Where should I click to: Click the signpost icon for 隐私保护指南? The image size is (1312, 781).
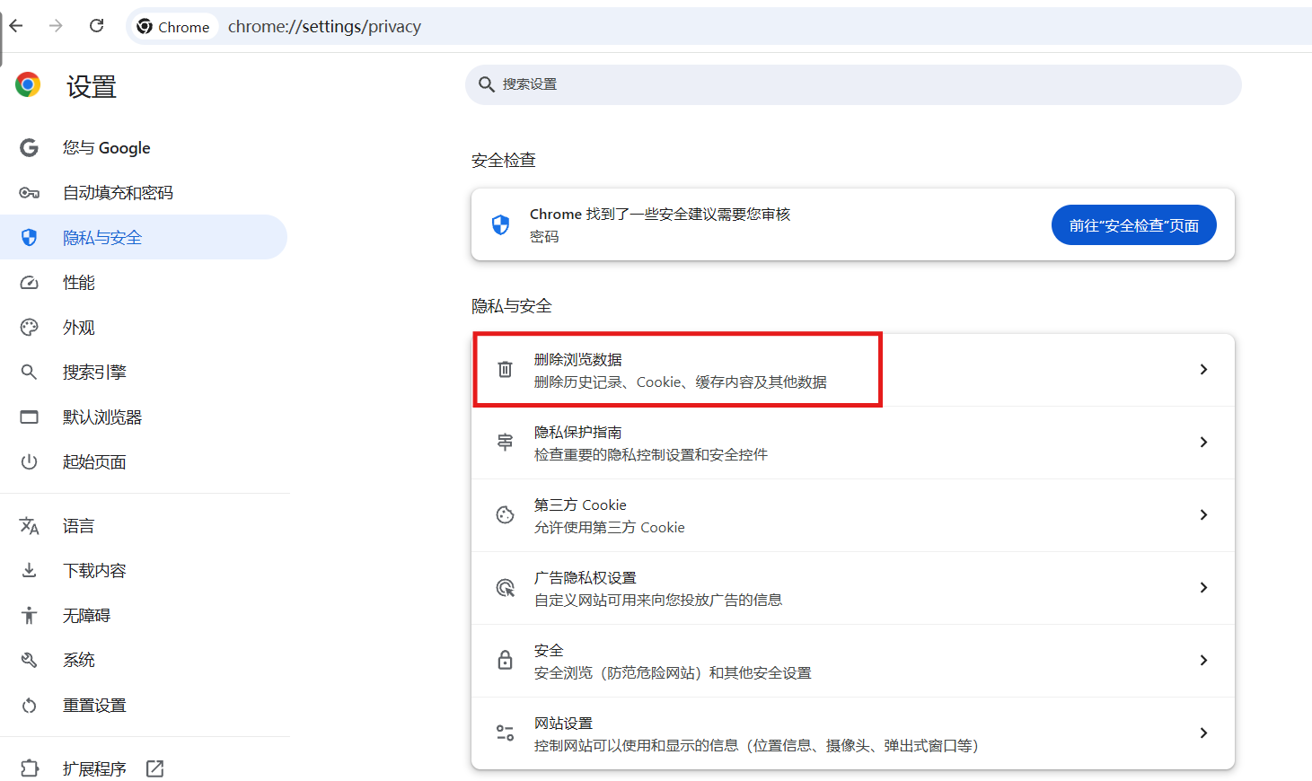506,443
